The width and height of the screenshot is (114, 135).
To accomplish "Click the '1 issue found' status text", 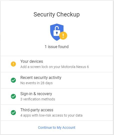I will pos(56,47).
